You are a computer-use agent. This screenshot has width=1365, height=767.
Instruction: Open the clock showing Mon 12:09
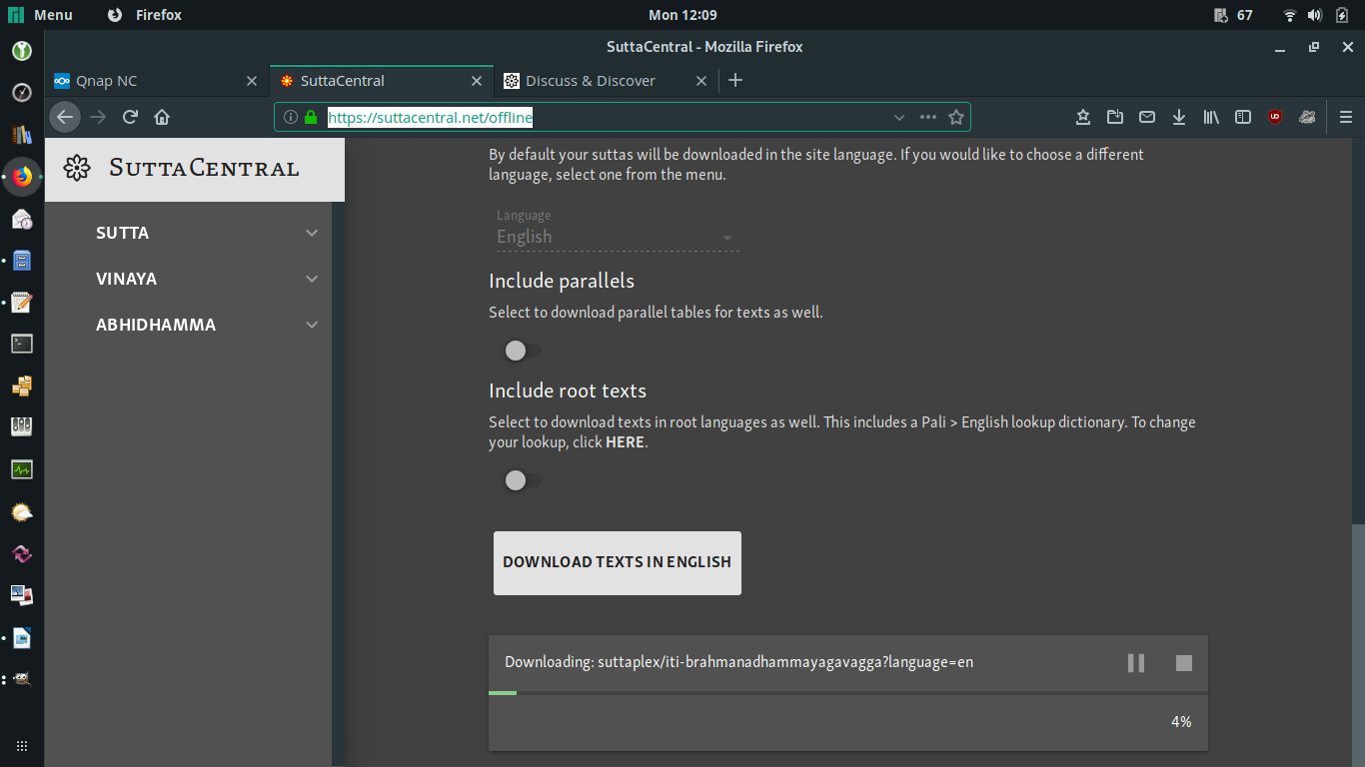tap(682, 15)
